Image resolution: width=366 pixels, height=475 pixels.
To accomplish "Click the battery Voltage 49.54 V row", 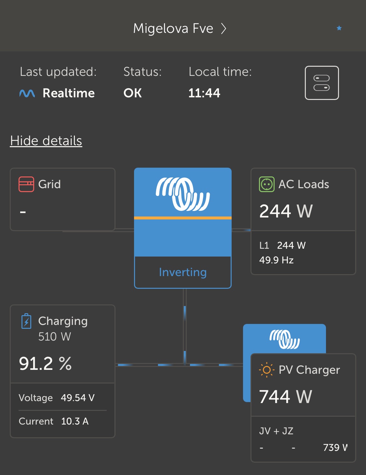I will click(57, 398).
